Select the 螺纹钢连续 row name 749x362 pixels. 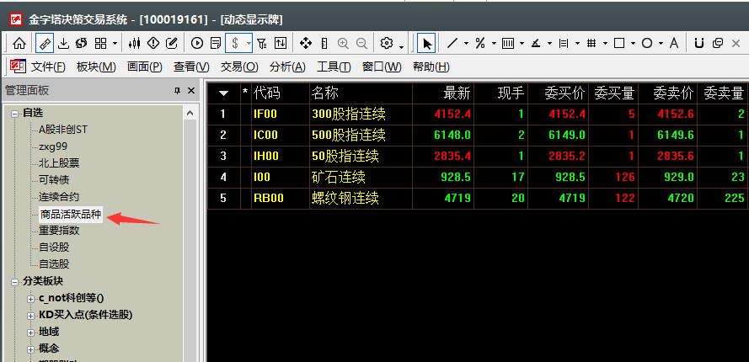345,198
